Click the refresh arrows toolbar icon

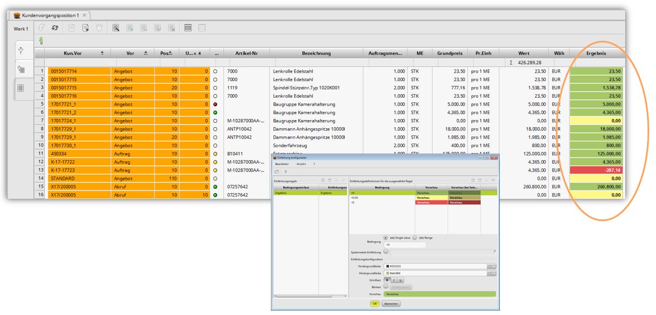pos(54,28)
